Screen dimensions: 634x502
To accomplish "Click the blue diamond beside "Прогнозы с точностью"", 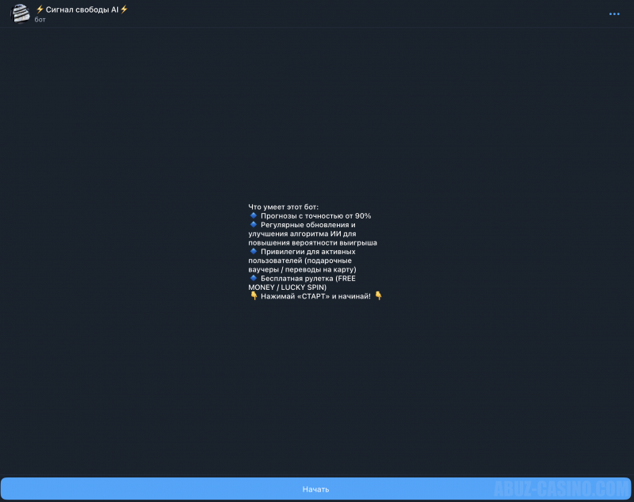I will point(254,215).
